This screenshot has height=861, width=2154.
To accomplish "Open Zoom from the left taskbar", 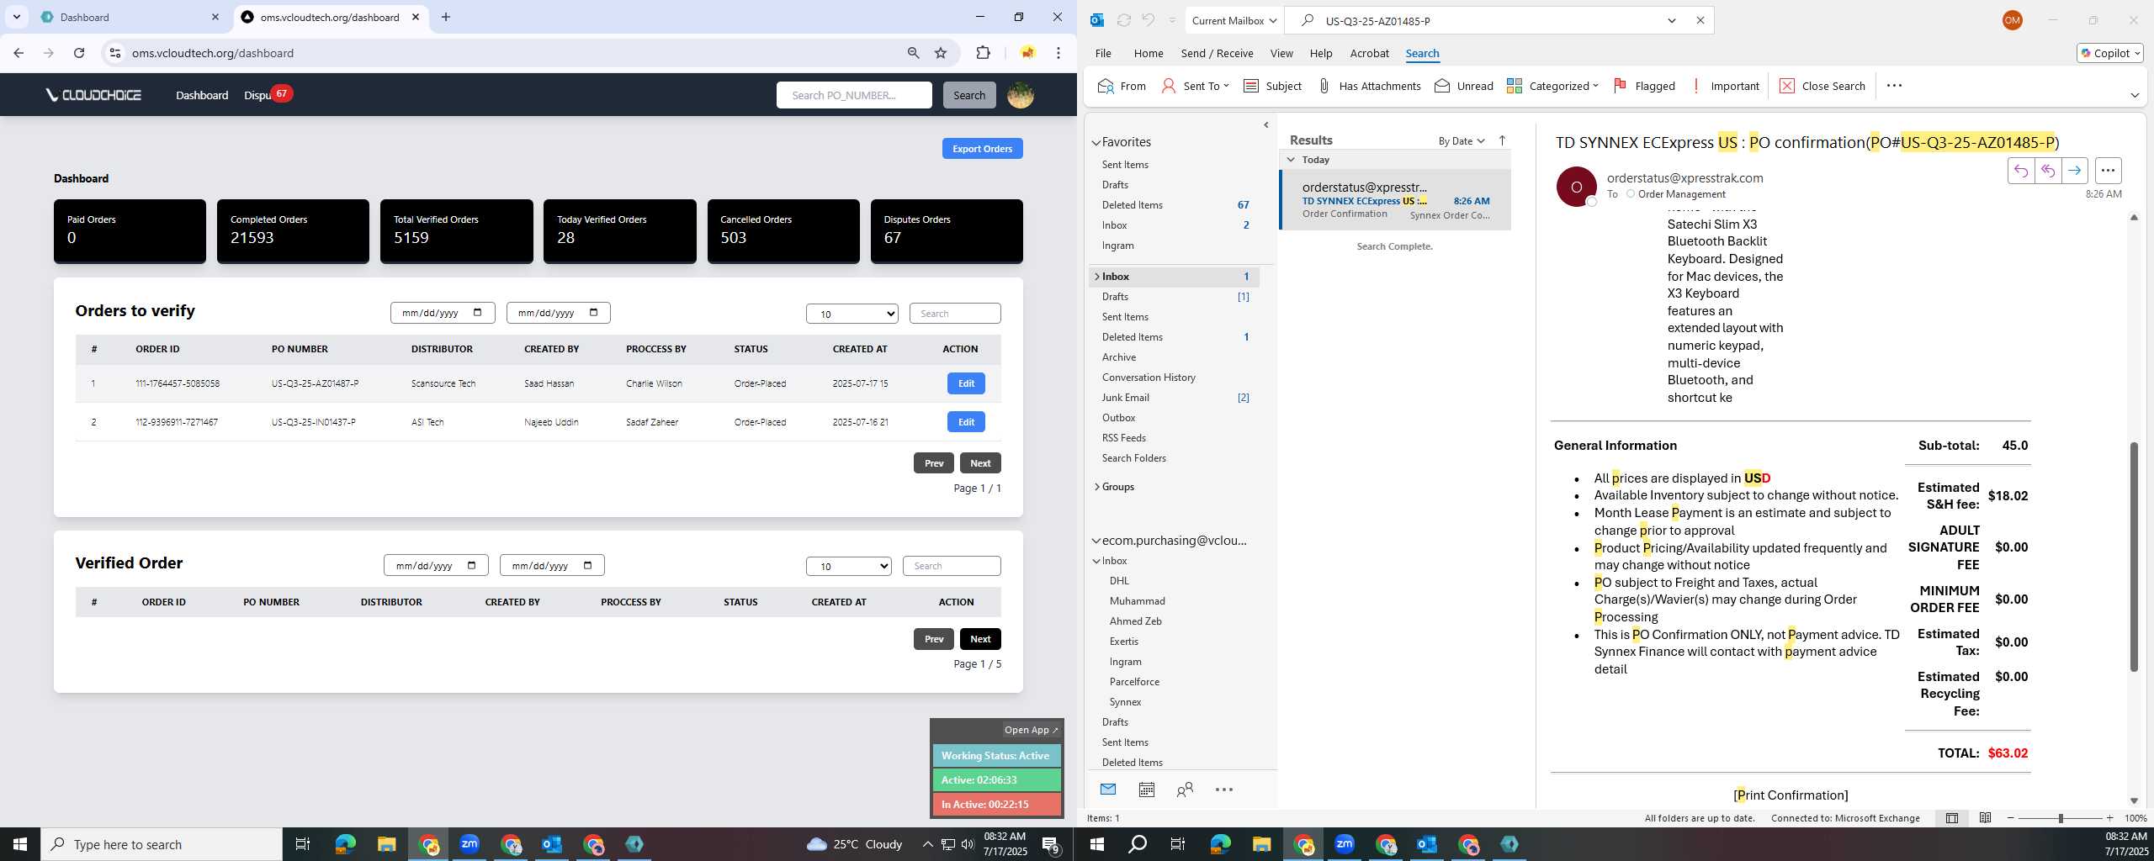I will click(469, 843).
